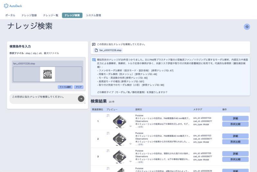This screenshot has width=257, height=172.
Task: Open 詳細 for sim_id s00001155
Action: pyautogui.click(x=235, y=154)
